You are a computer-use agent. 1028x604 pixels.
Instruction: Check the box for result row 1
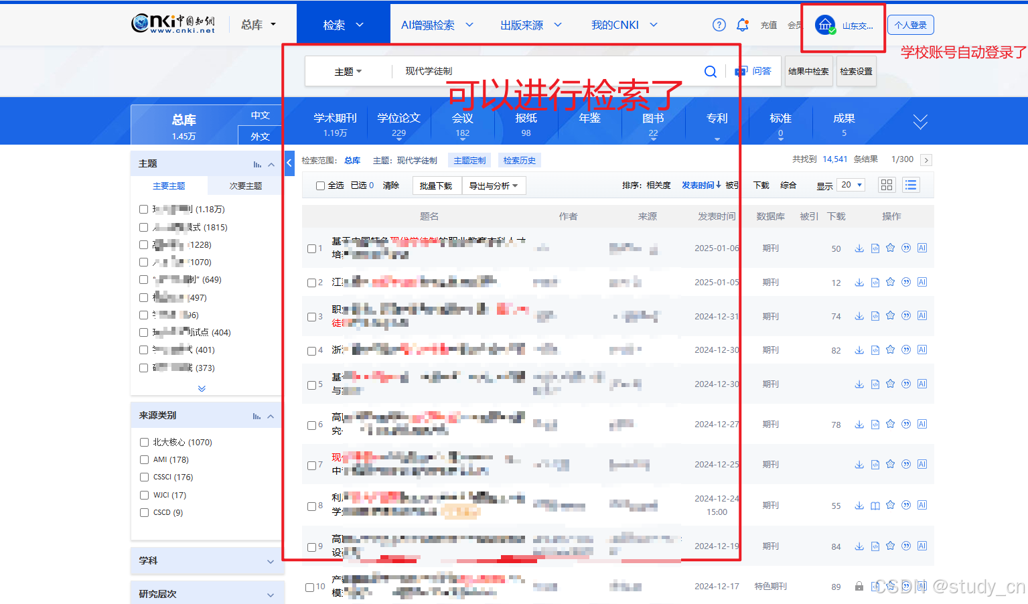(x=311, y=248)
